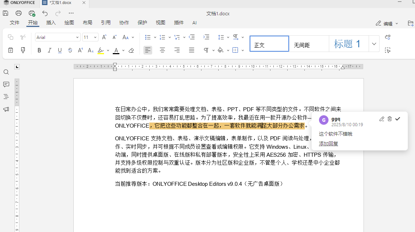The image size is (415, 232).
Task: Decrease font size with the A-down icon
Action: pos(115,37)
